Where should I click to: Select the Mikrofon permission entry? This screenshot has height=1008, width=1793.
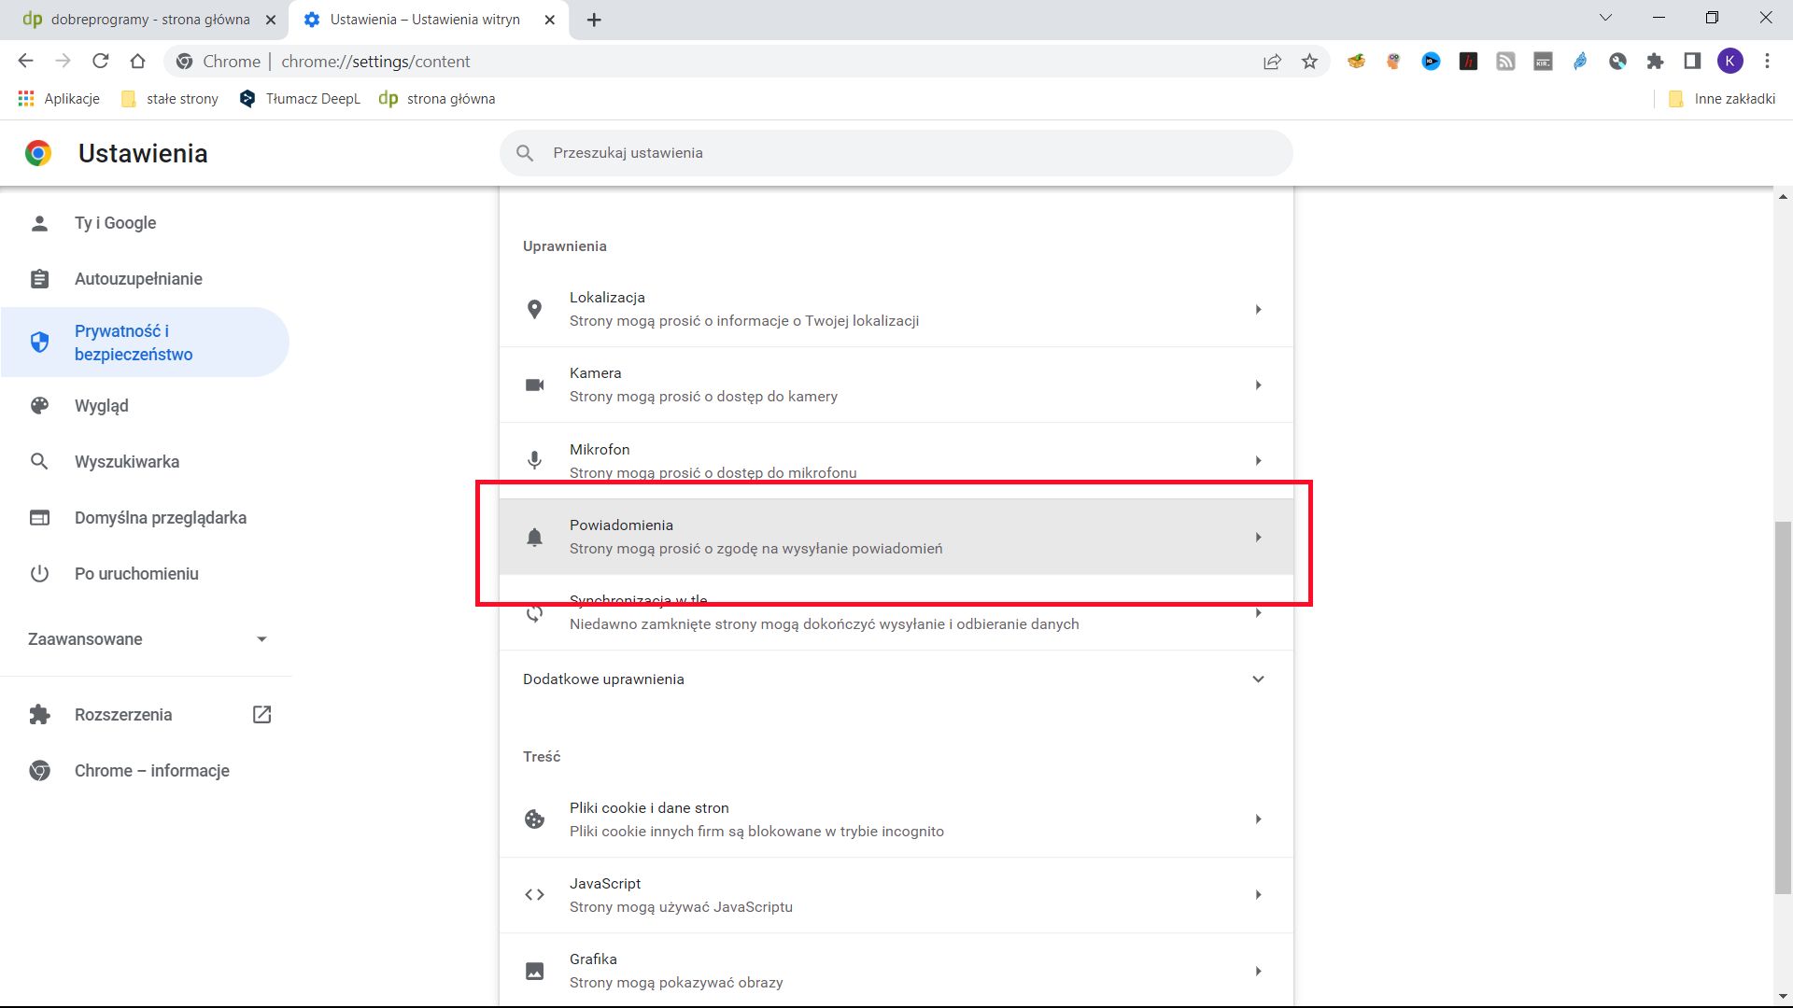pyautogui.click(x=895, y=460)
